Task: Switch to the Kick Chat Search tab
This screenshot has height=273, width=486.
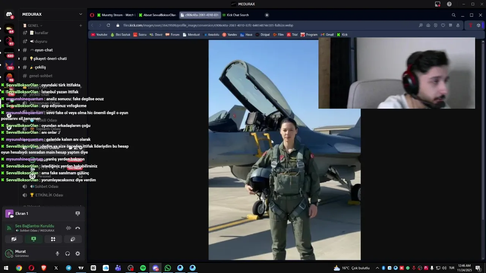Action: pos(238,15)
